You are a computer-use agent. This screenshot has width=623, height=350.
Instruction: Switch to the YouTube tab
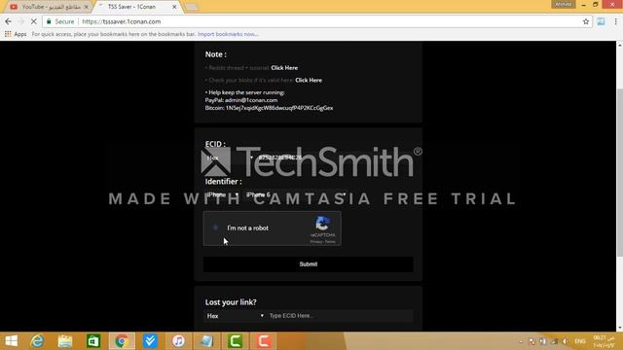[x=51, y=7]
